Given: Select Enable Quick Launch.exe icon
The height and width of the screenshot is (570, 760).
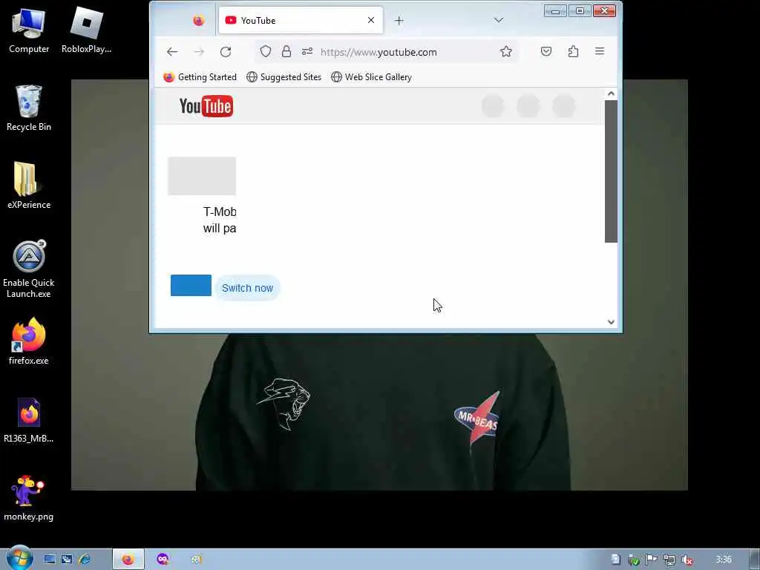Looking at the screenshot, I should pyautogui.click(x=29, y=269).
